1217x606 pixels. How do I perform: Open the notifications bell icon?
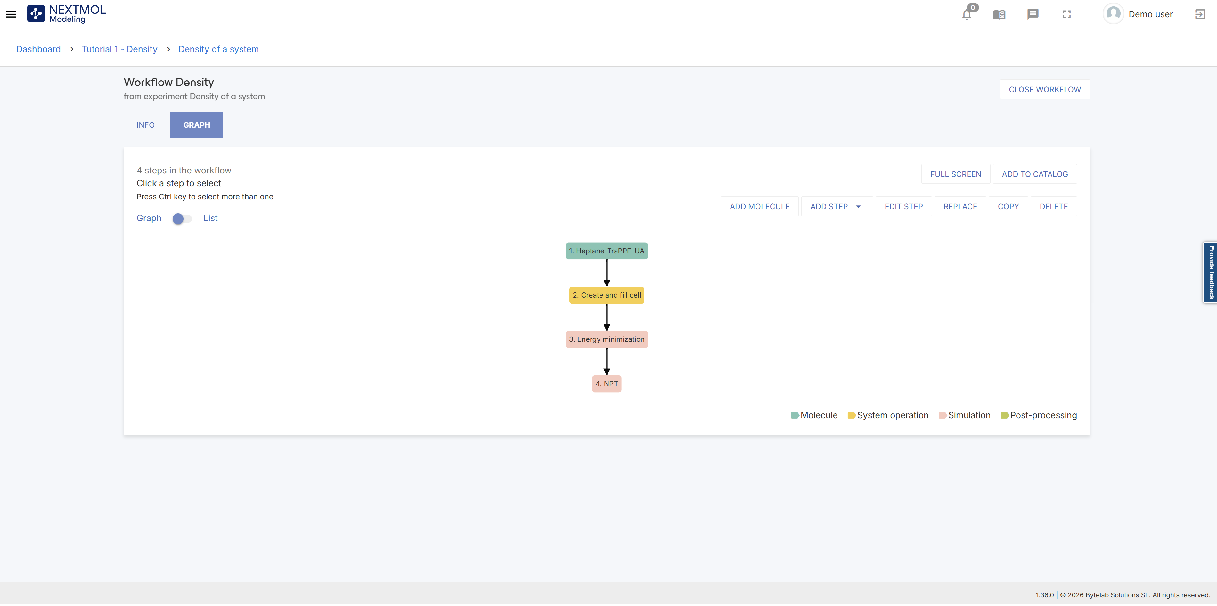point(967,15)
